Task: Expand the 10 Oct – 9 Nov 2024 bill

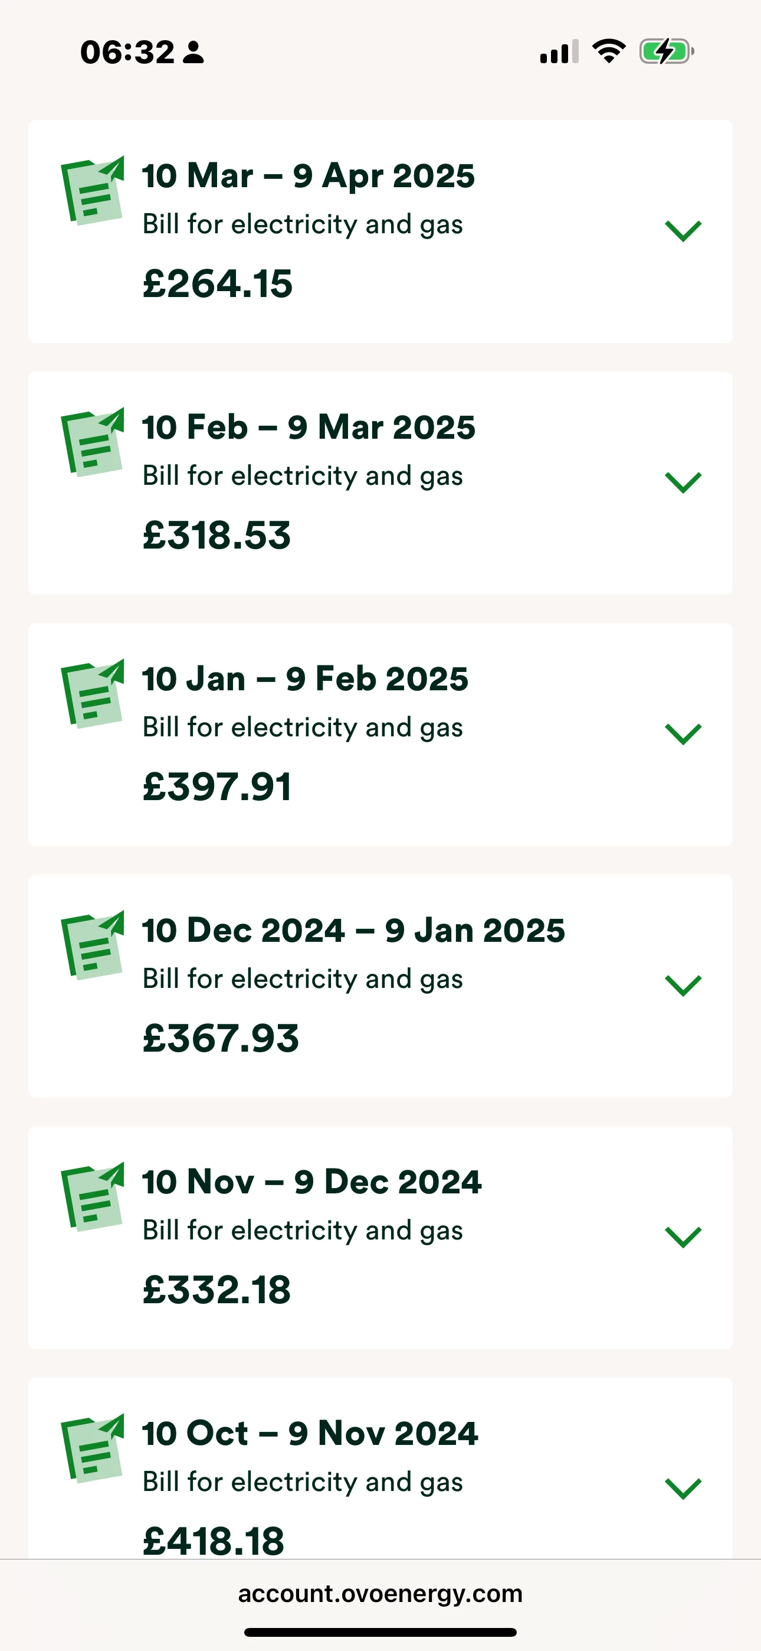Action: click(x=683, y=1488)
